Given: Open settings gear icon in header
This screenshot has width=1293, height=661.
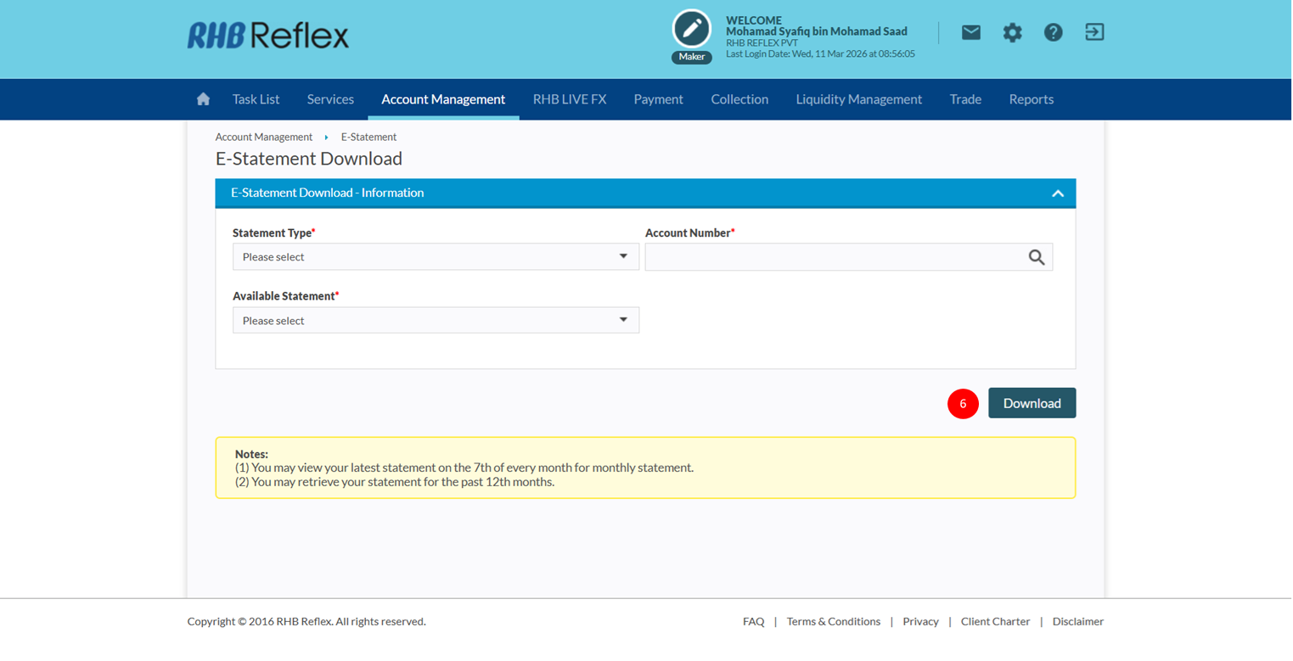Looking at the screenshot, I should click(x=1012, y=33).
